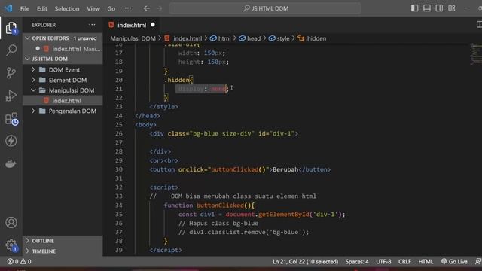
Task: Start Go Live server
Action: (x=454, y=261)
